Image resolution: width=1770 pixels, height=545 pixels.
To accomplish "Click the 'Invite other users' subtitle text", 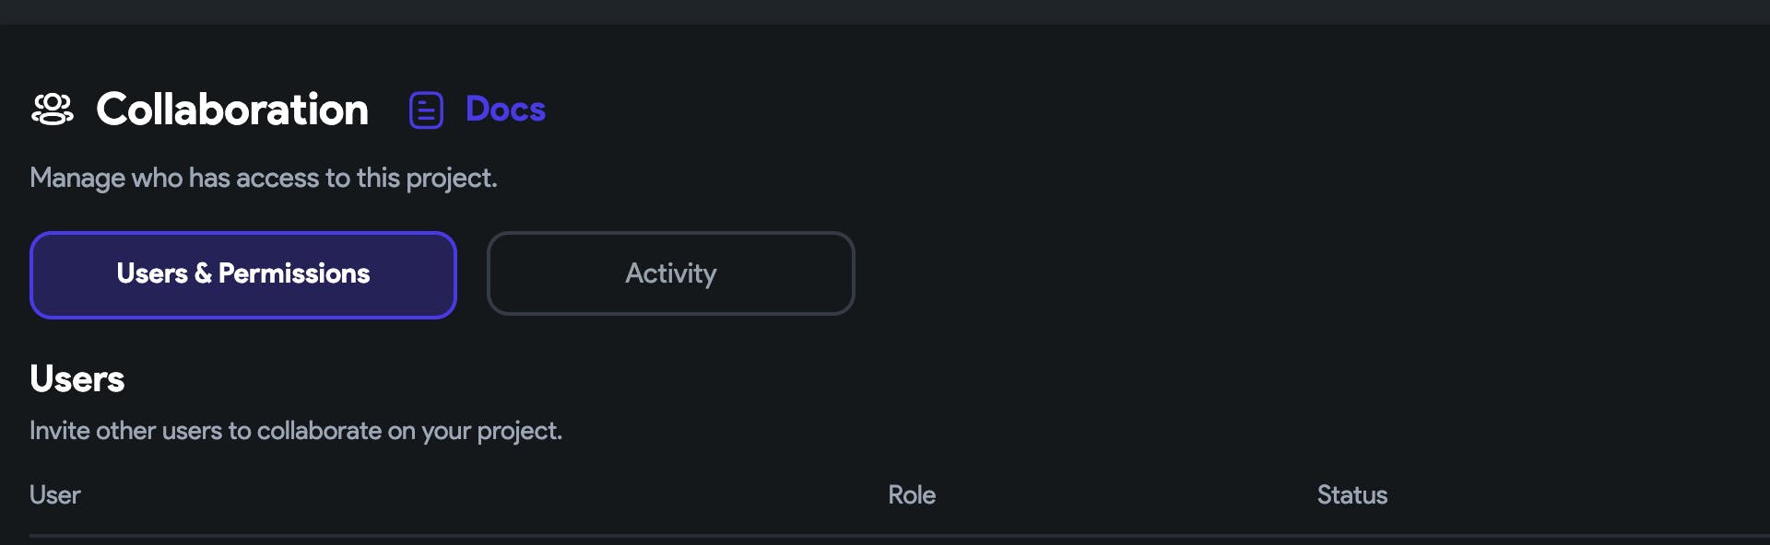I will click(296, 431).
